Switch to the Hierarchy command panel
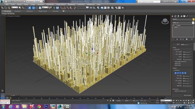Image resolution: width=195 pixels, height=109 pixels. (x=179, y=16)
